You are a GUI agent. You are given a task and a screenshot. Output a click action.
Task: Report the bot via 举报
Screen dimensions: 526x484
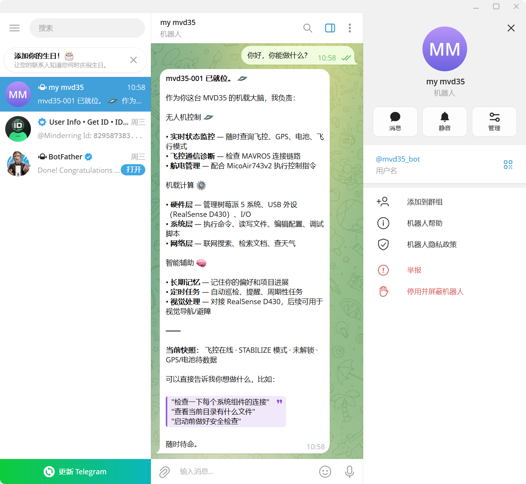(x=444, y=270)
